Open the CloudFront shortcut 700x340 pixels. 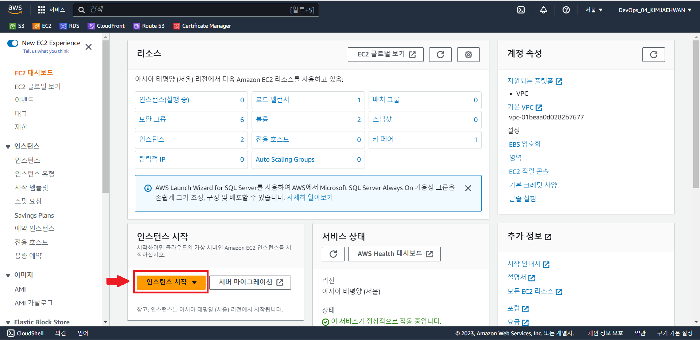point(106,26)
